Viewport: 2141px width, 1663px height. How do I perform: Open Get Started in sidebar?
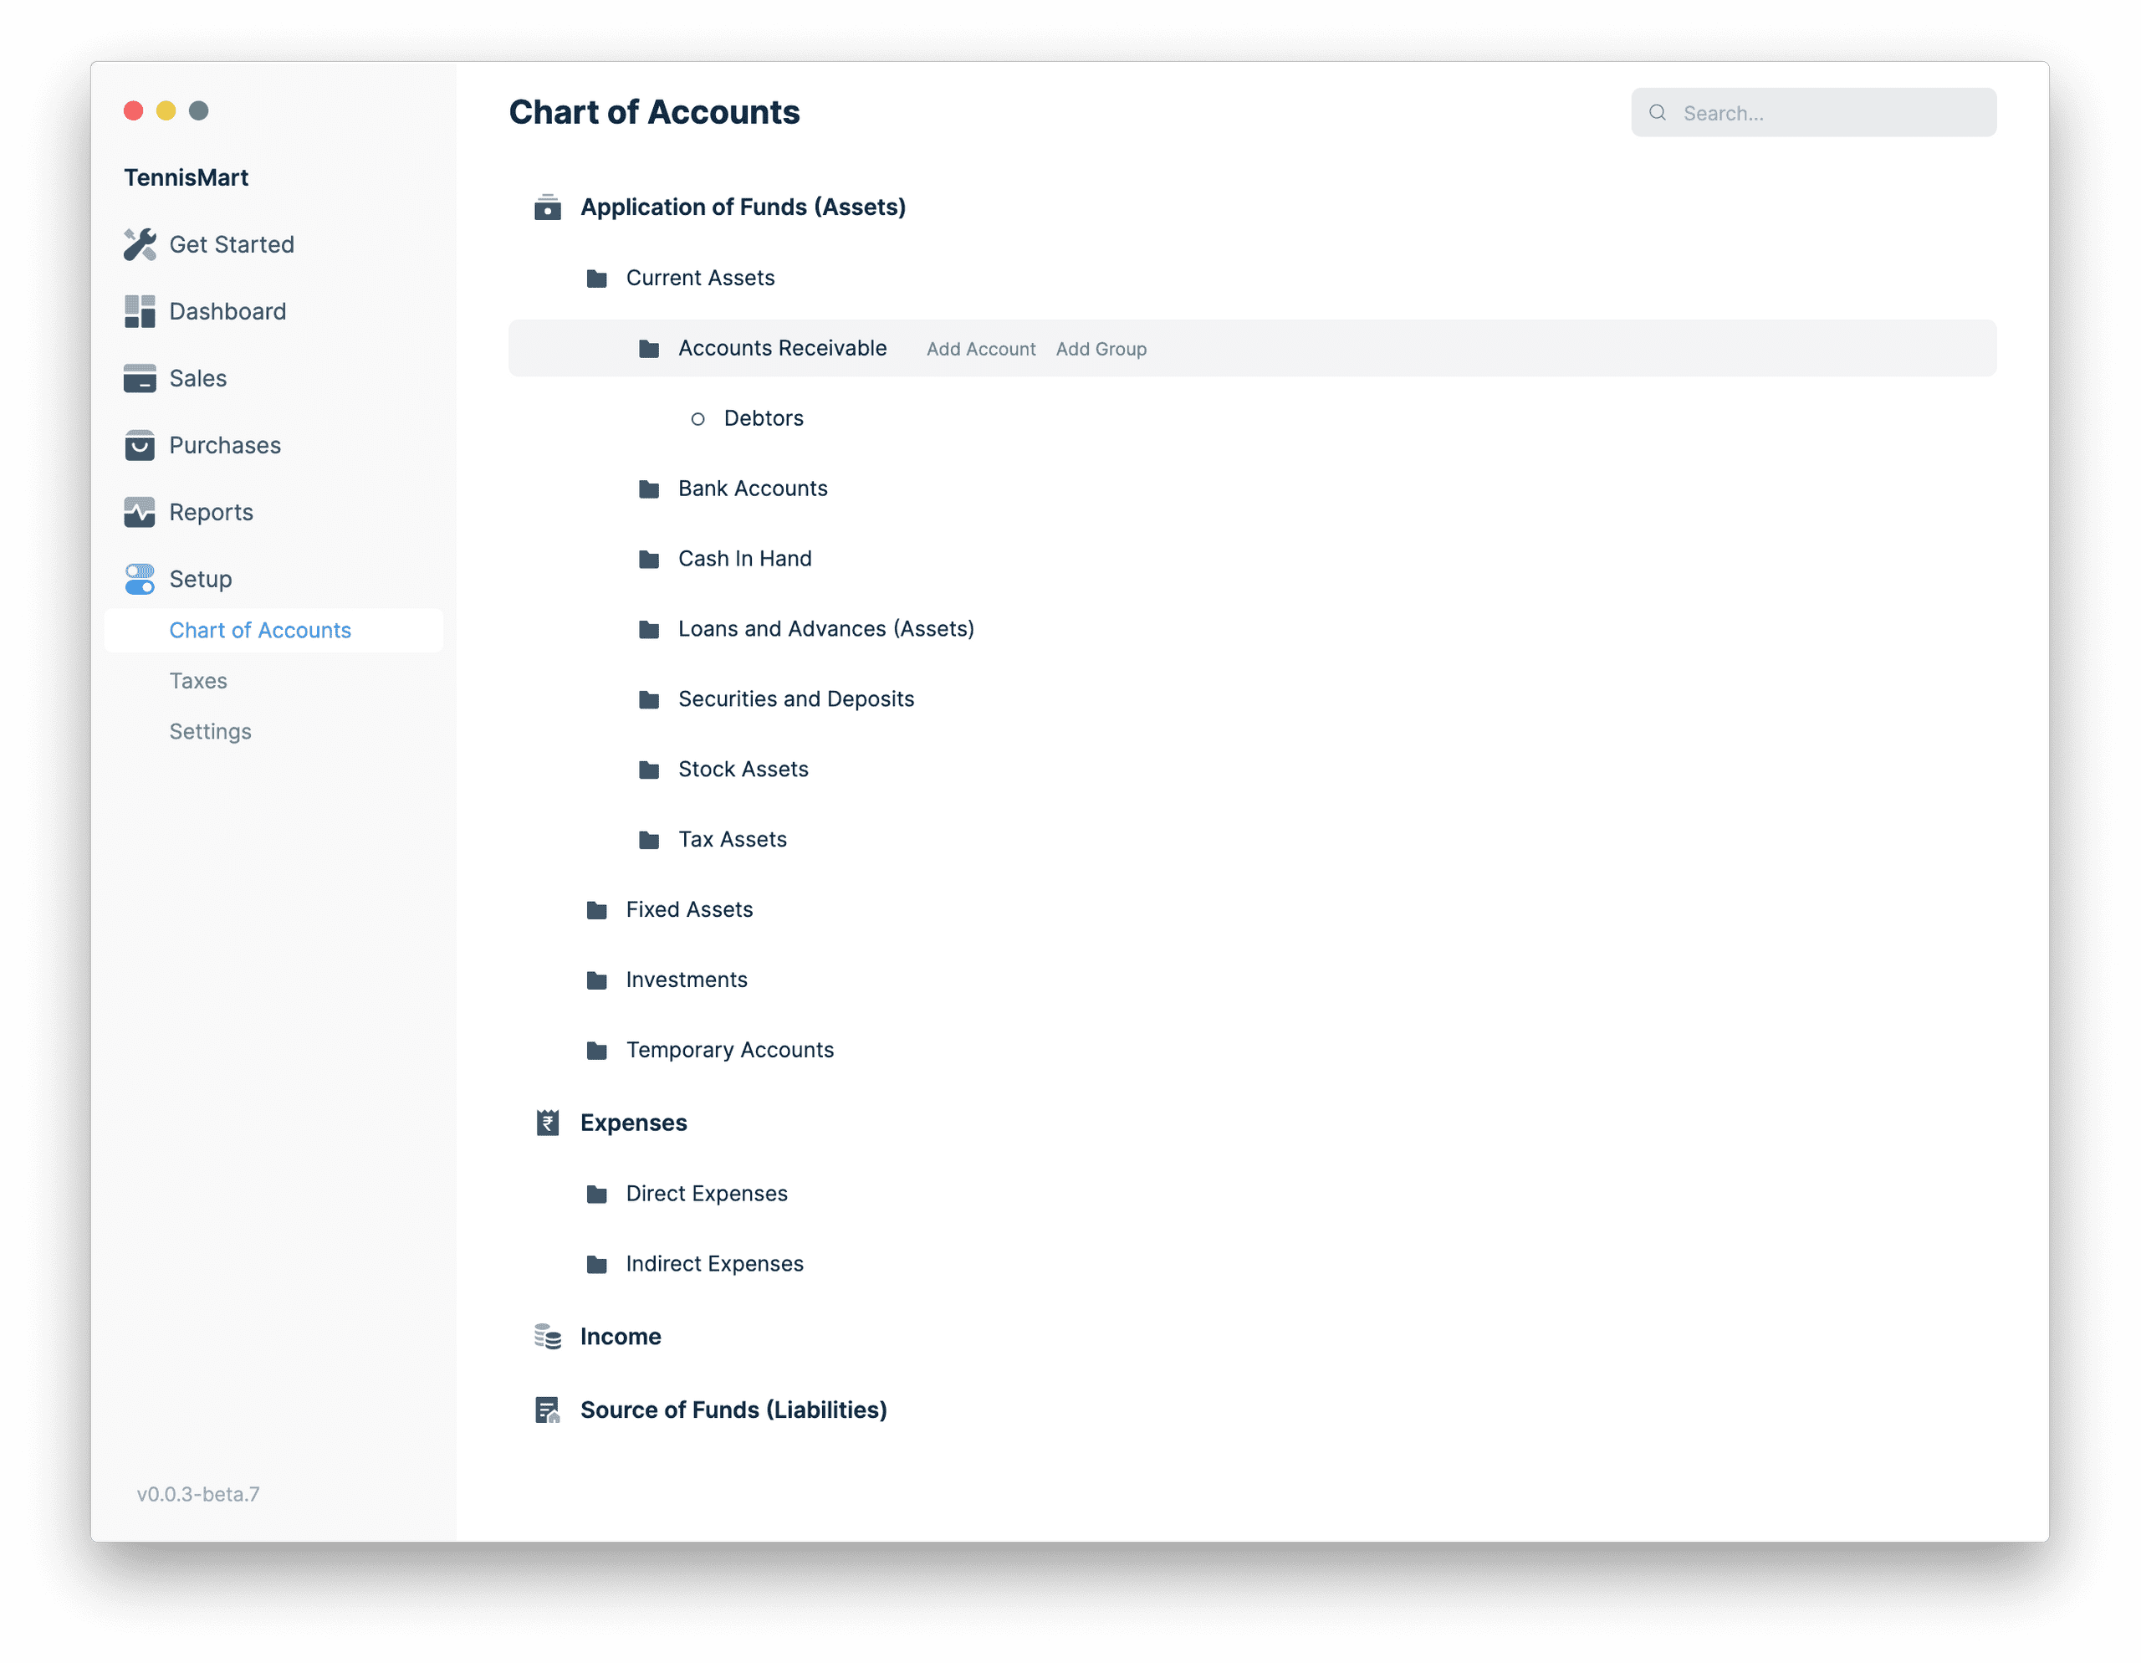pos(232,244)
